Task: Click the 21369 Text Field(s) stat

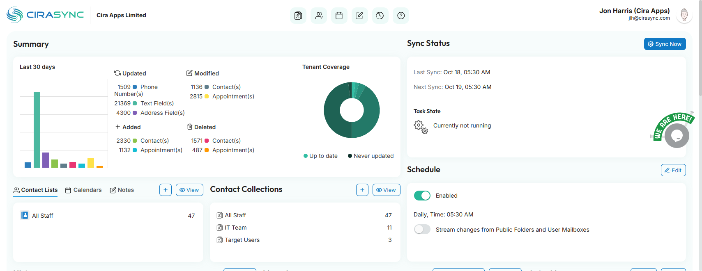Action: coord(144,103)
